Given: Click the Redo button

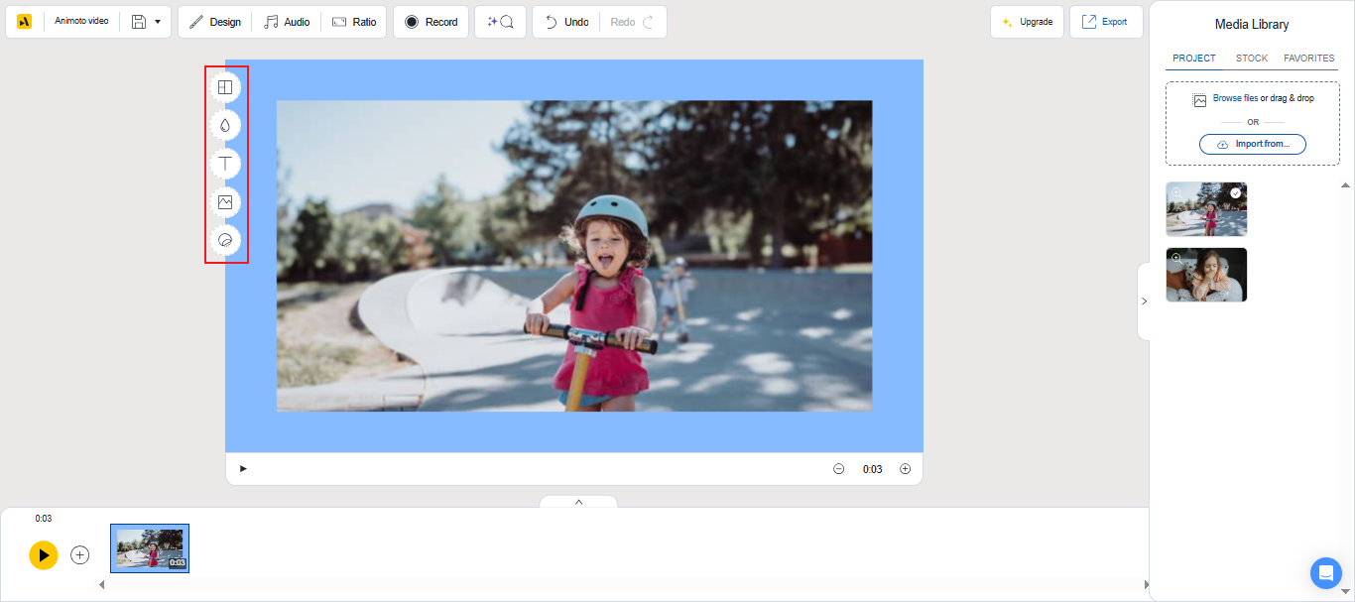Looking at the screenshot, I should (633, 22).
